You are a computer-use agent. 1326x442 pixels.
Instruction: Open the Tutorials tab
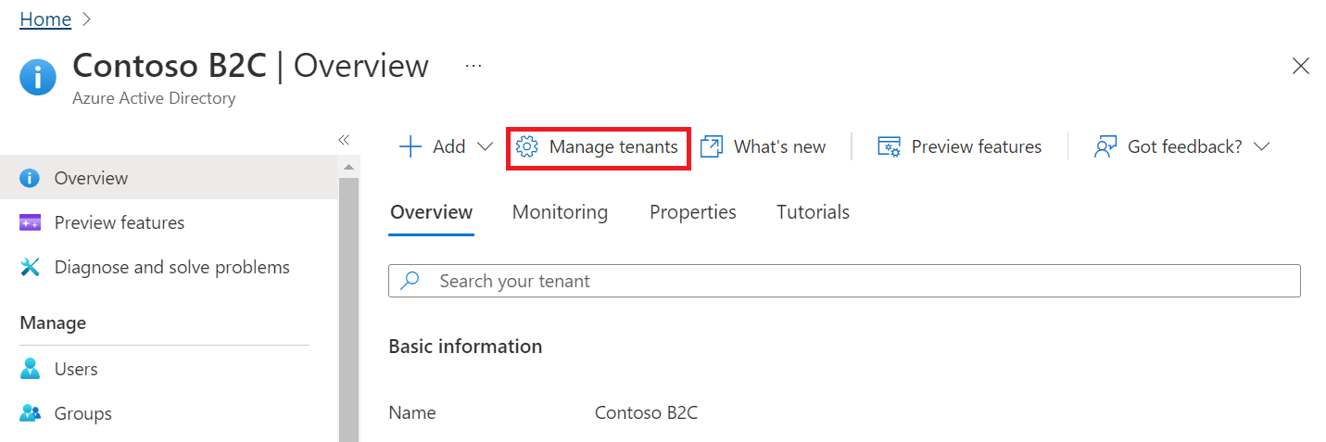813,212
